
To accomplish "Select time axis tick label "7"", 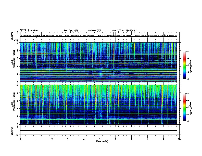I will coord(132,139).
